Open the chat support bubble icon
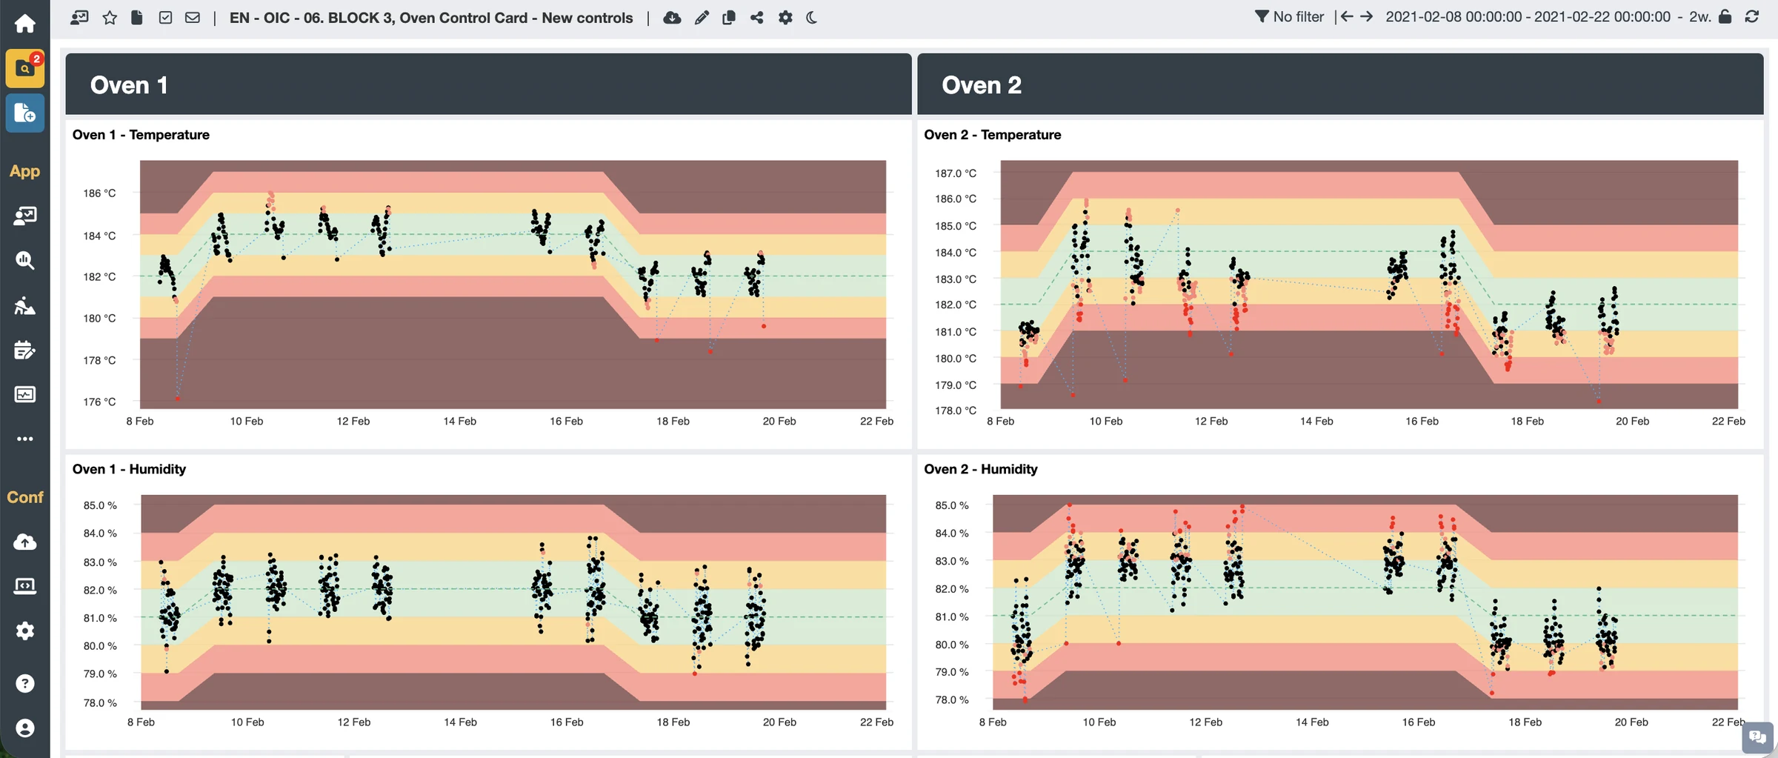This screenshot has height=758, width=1778. pos(1757,737)
